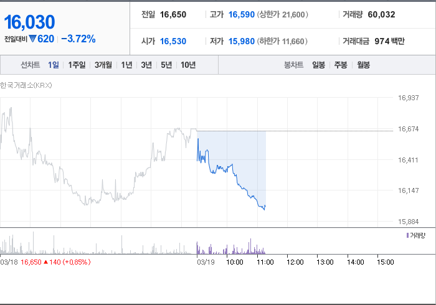Click the 봉차트 label
The height and width of the screenshot is (305, 436).
click(293, 65)
